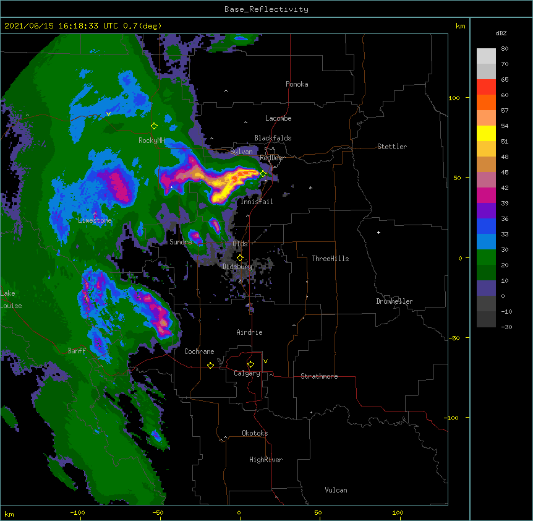Select the yellow diamond marker below Cochrane
This screenshot has height=521, width=533.
pyautogui.click(x=210, y=365)
